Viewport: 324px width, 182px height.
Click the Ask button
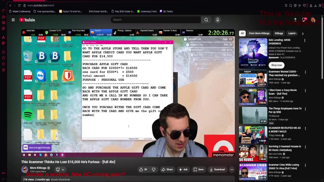pos(183,170)
